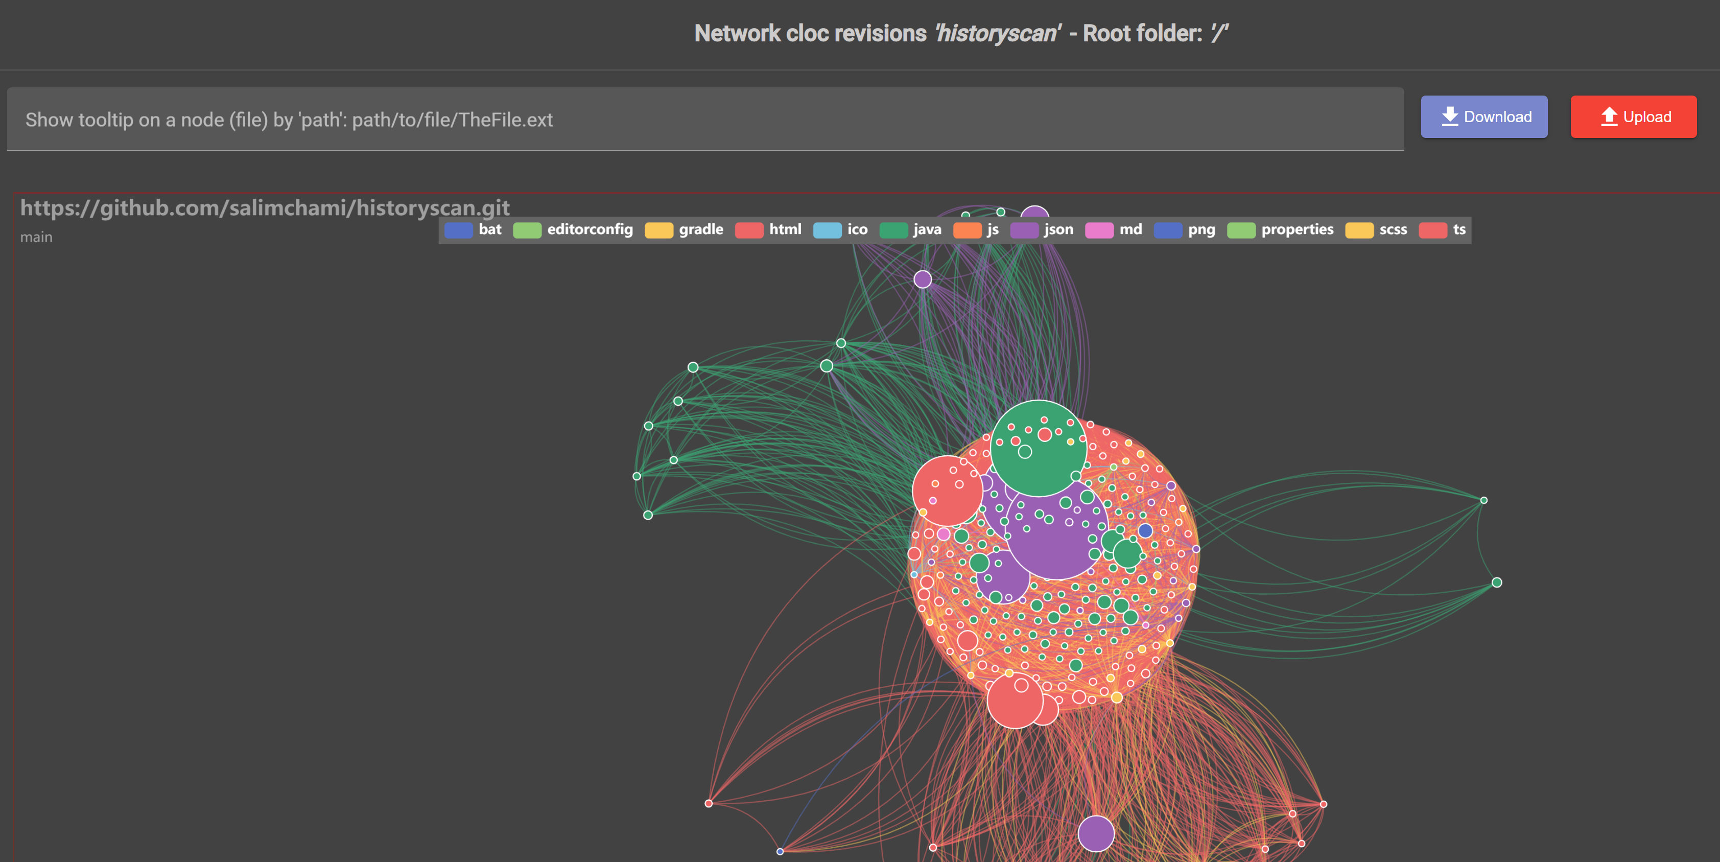Click the download arrow icon
Image resolution: width=1720 pixels, height=862 pixels.
[1450, 117]
